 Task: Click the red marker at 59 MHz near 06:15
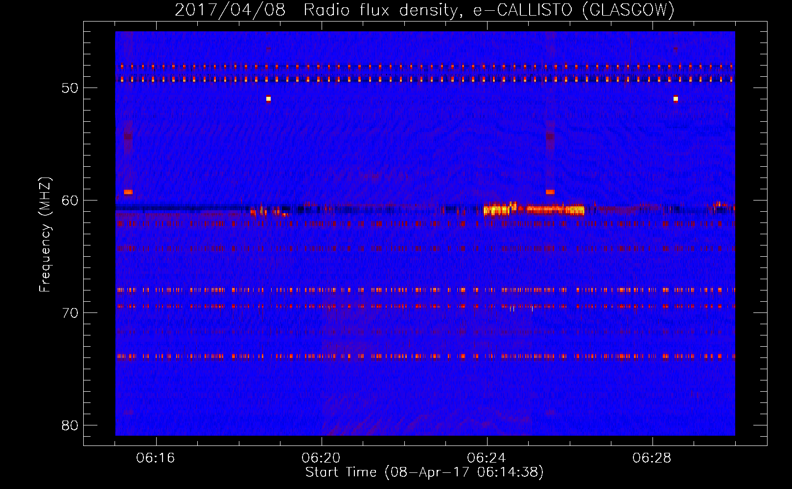128,192
